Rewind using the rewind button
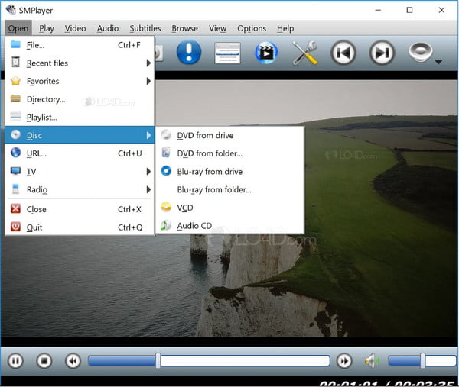The height and width of the screenshot is (387, 459). 73,361
